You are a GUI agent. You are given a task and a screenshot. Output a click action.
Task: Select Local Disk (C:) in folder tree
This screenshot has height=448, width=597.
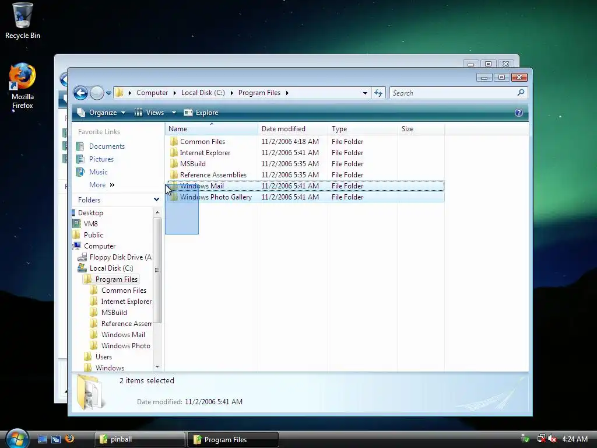[x=111, y=268]
